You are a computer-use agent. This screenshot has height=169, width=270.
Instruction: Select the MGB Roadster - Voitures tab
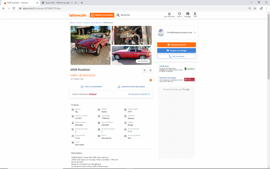[20, 3]
